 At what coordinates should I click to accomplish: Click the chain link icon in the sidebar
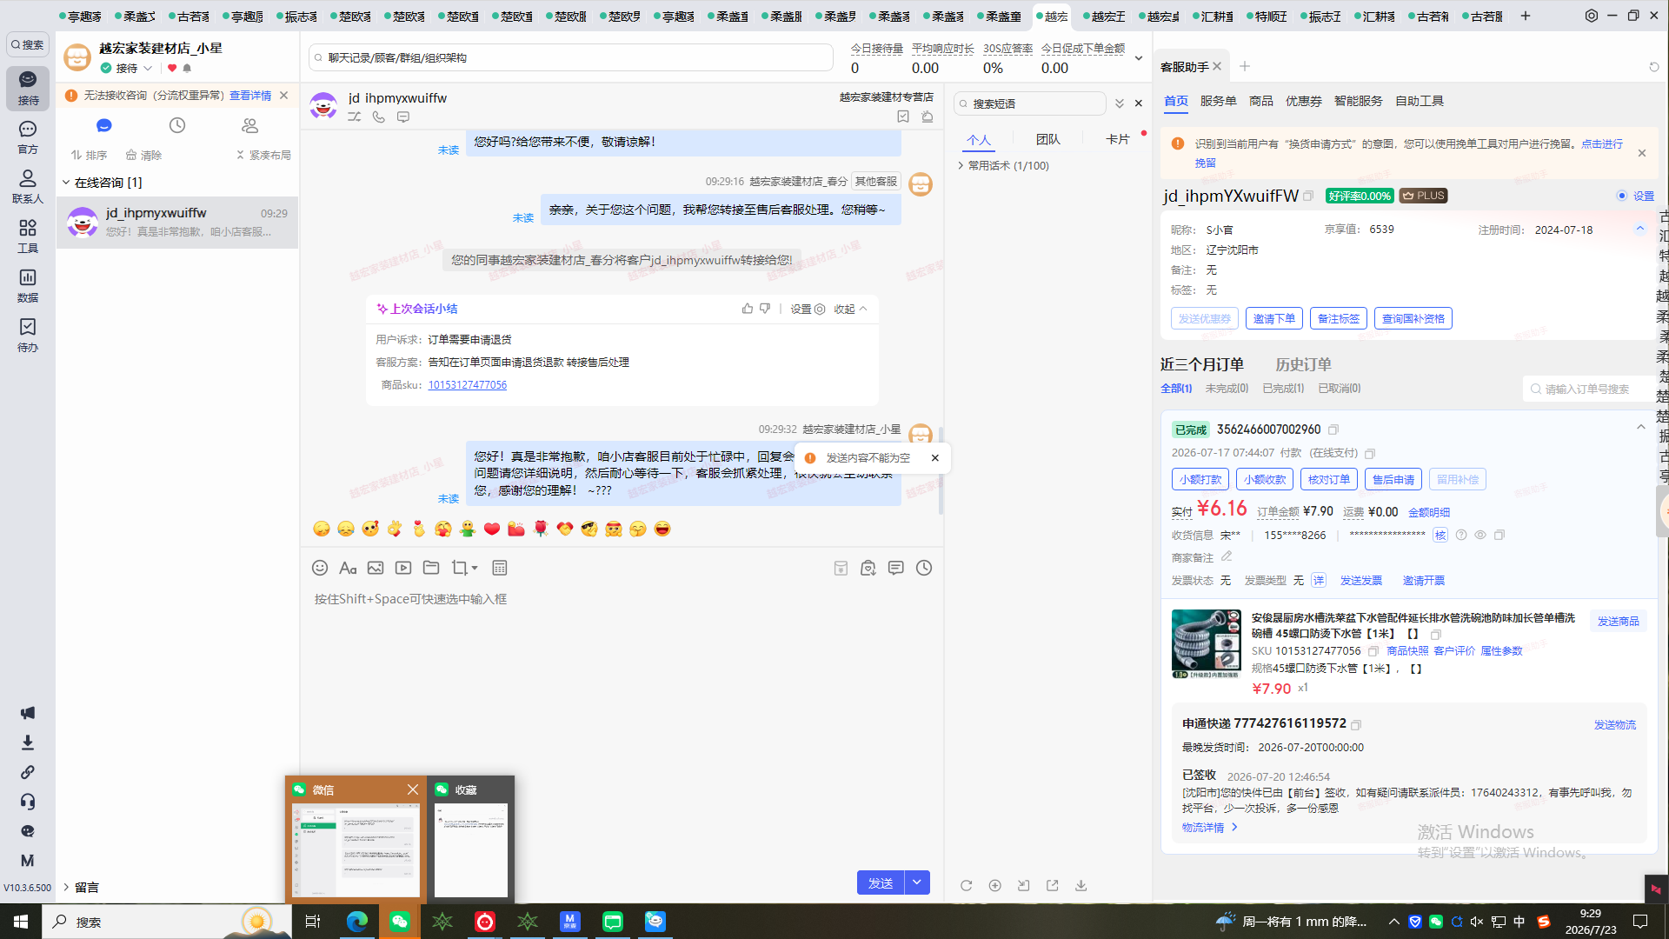pos(28,772)
